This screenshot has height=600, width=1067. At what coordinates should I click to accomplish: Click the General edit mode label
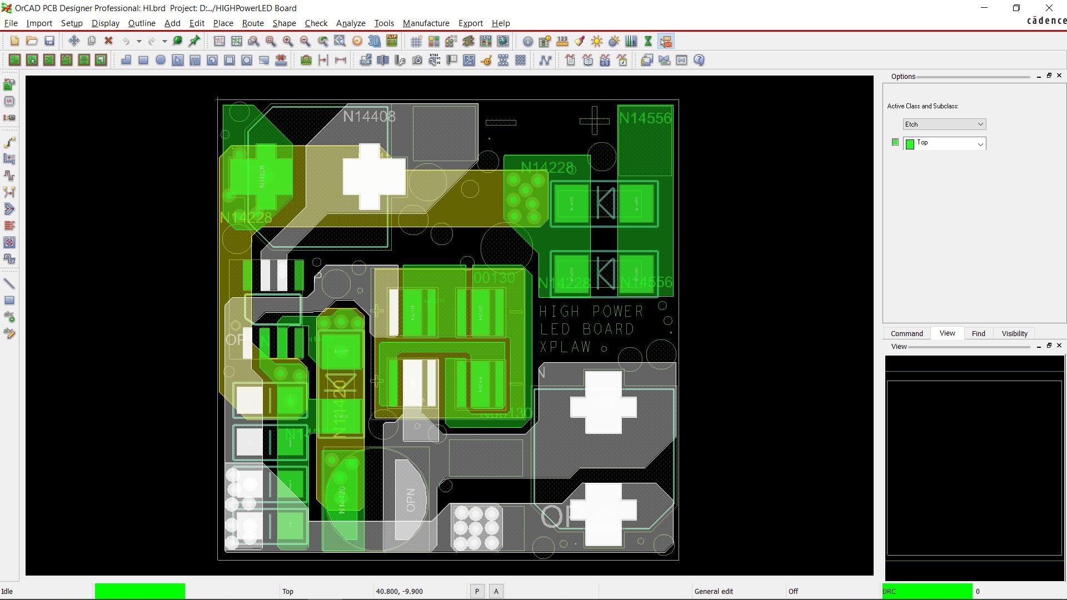tap(714, 592)
